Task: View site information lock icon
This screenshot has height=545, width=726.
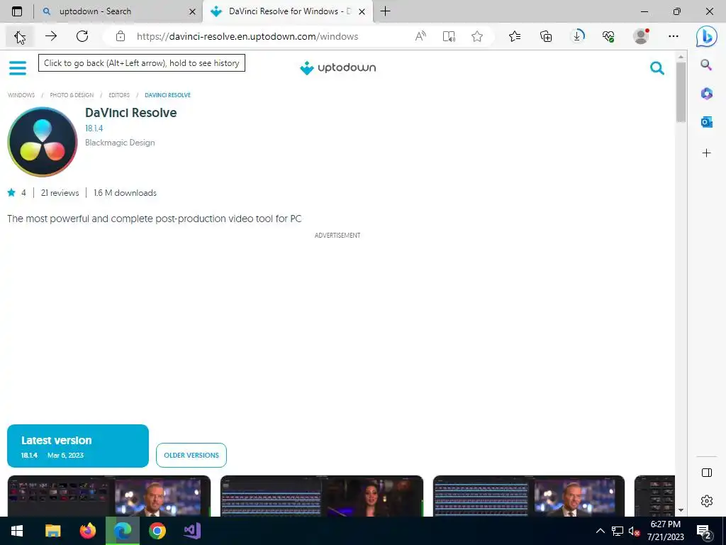Action: [121, 36]
